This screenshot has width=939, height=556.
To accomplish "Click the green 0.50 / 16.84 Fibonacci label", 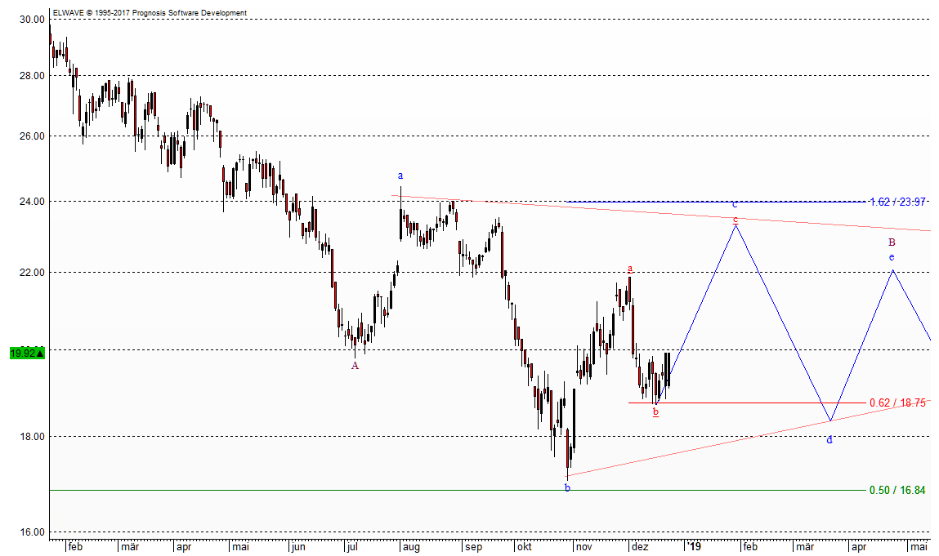I will (897, 490).
